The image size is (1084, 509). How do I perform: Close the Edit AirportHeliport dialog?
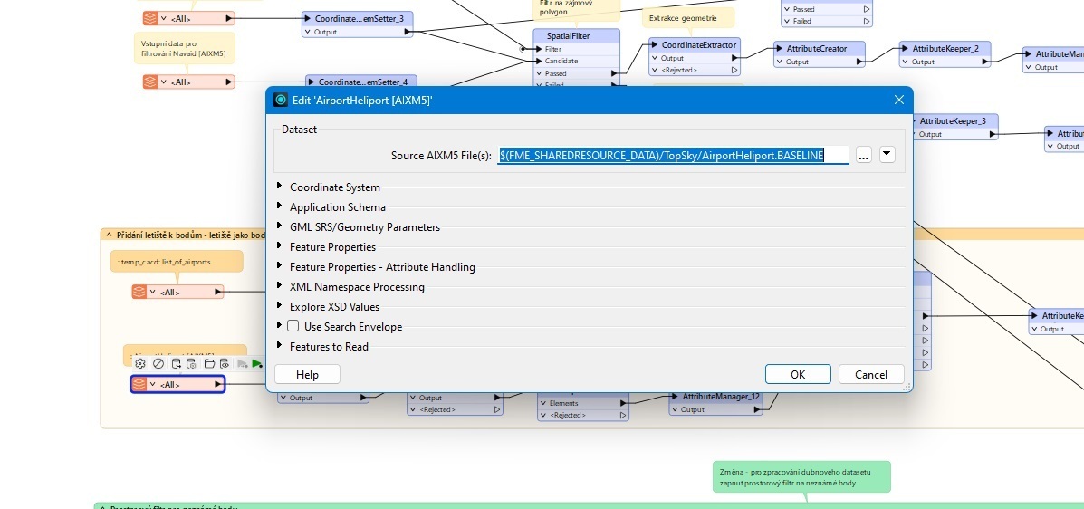point(898,100)
